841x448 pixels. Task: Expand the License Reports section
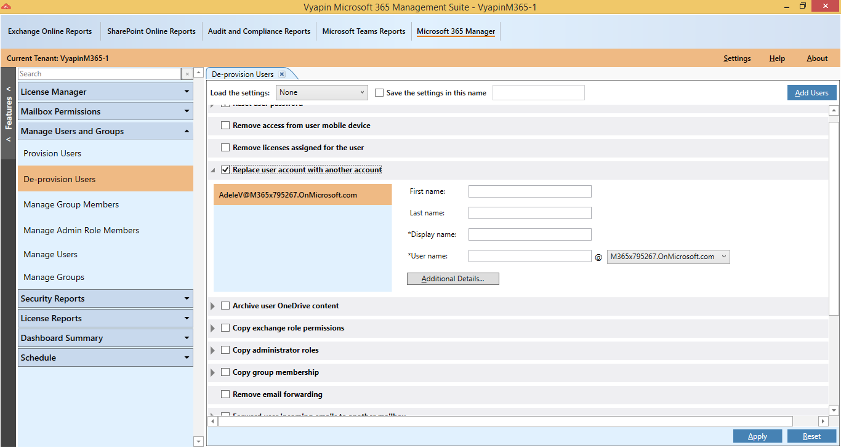click(105, 318)
